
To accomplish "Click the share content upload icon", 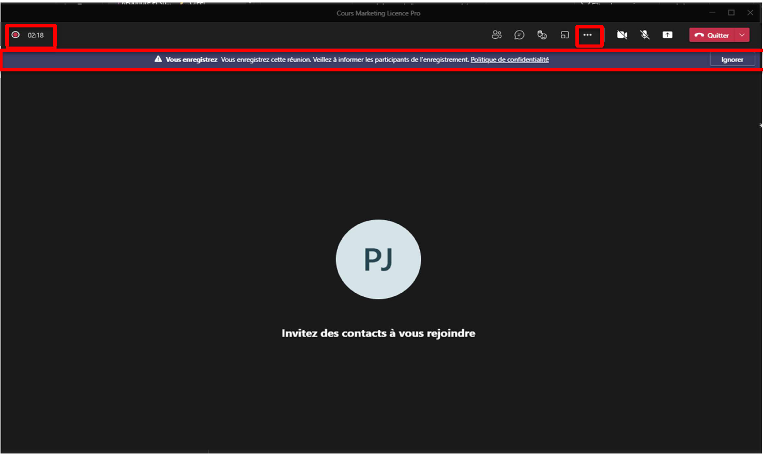I will point(667,35).
